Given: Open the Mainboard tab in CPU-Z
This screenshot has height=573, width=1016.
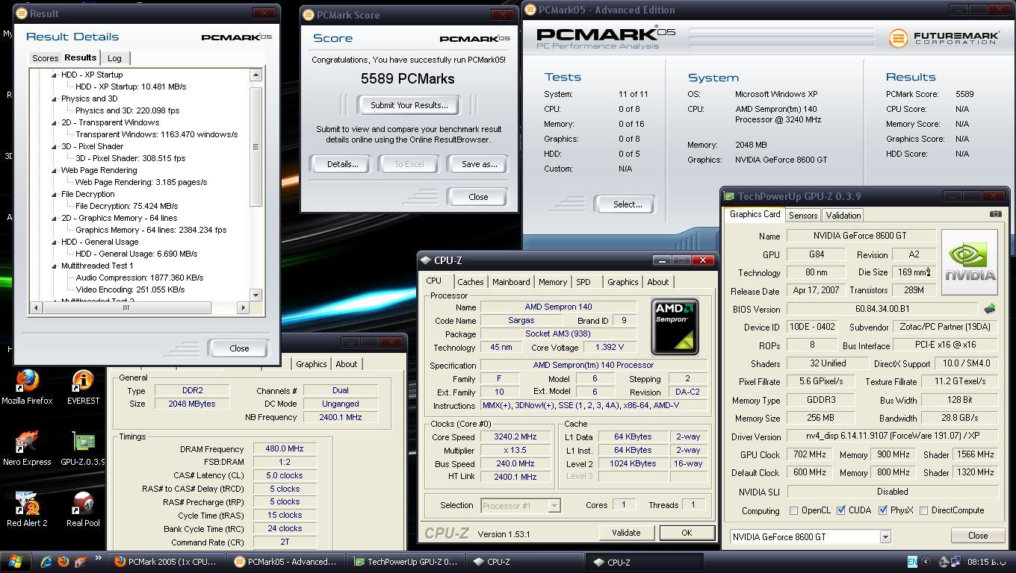Looking at the screenshot, I should 511,282.
